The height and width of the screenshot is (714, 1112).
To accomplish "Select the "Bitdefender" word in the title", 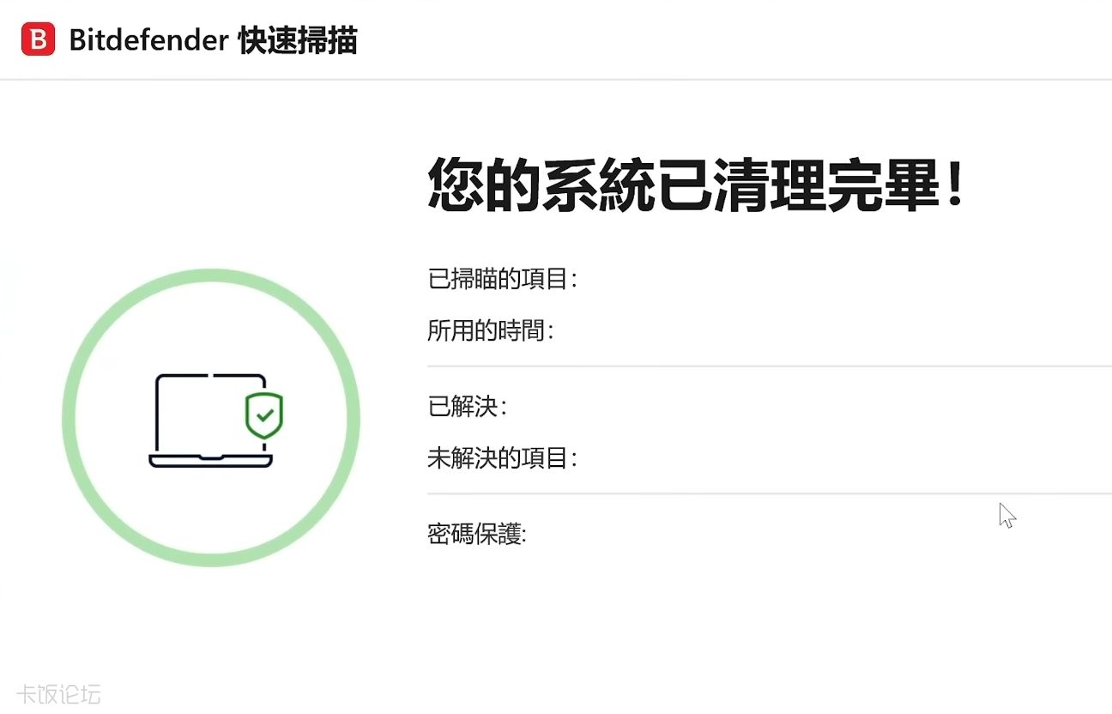I will (148, 40).
